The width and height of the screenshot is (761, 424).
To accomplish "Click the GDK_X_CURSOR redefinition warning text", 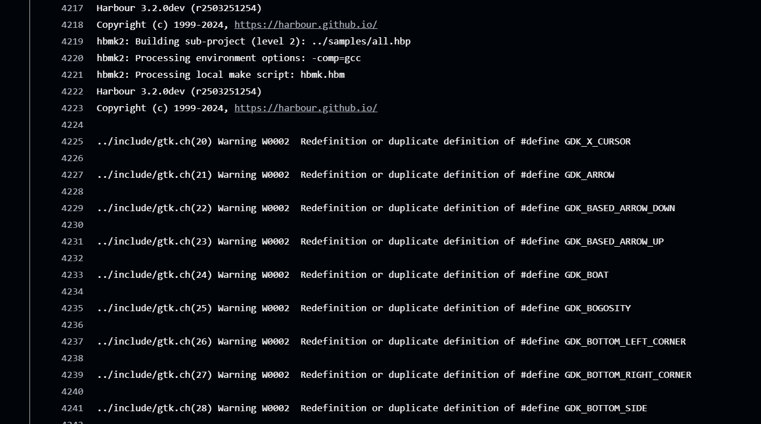I will [363, 142].
